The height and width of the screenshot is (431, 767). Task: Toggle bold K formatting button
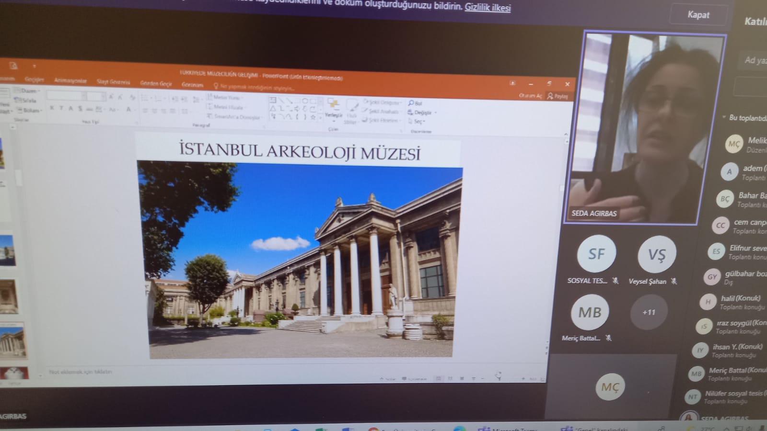point(52,108)
